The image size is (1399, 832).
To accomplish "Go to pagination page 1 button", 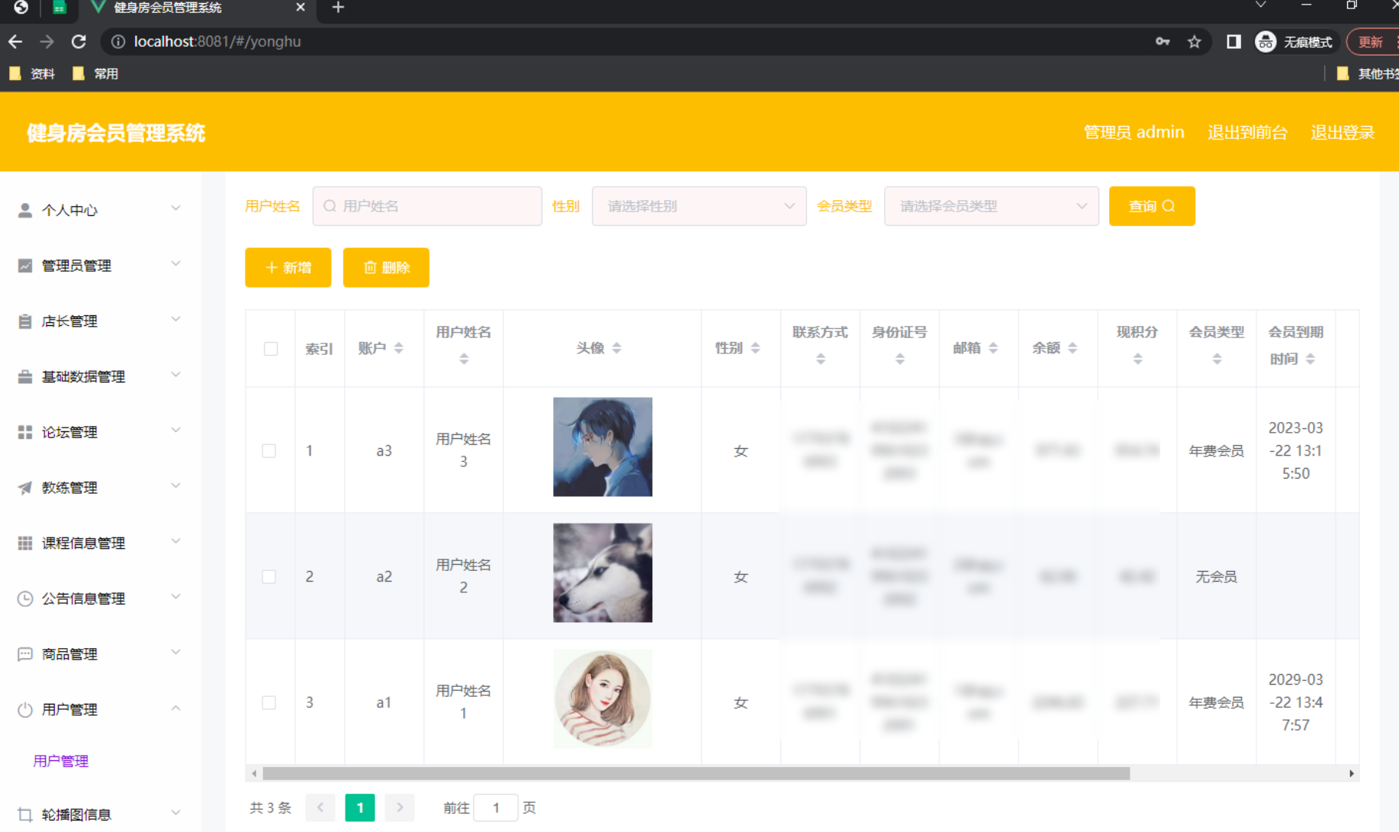I will pyautogui.click(x=360, y=808).
